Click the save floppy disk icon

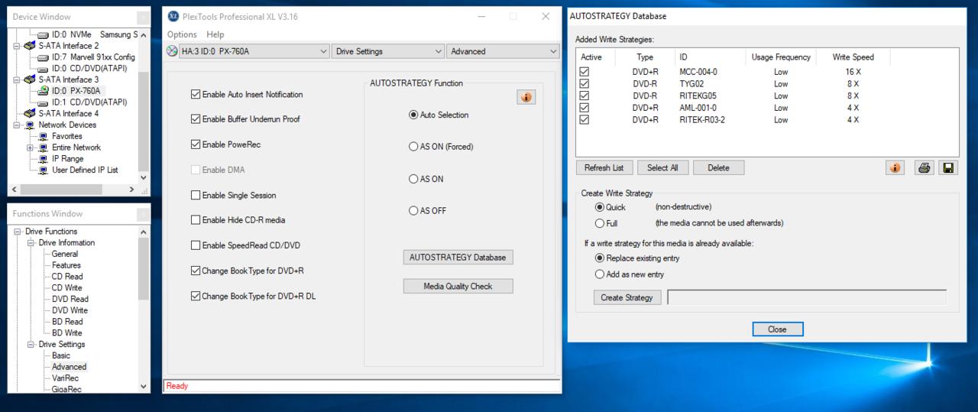click(949, 167)
